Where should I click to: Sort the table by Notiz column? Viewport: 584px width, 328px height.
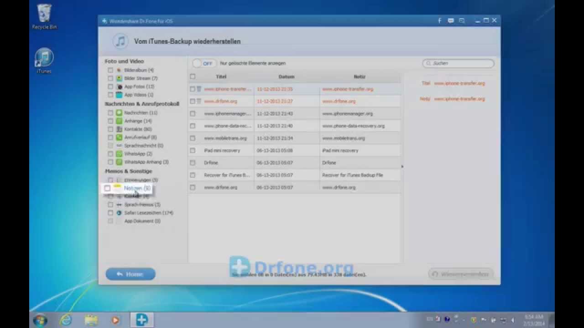point(360,77)
